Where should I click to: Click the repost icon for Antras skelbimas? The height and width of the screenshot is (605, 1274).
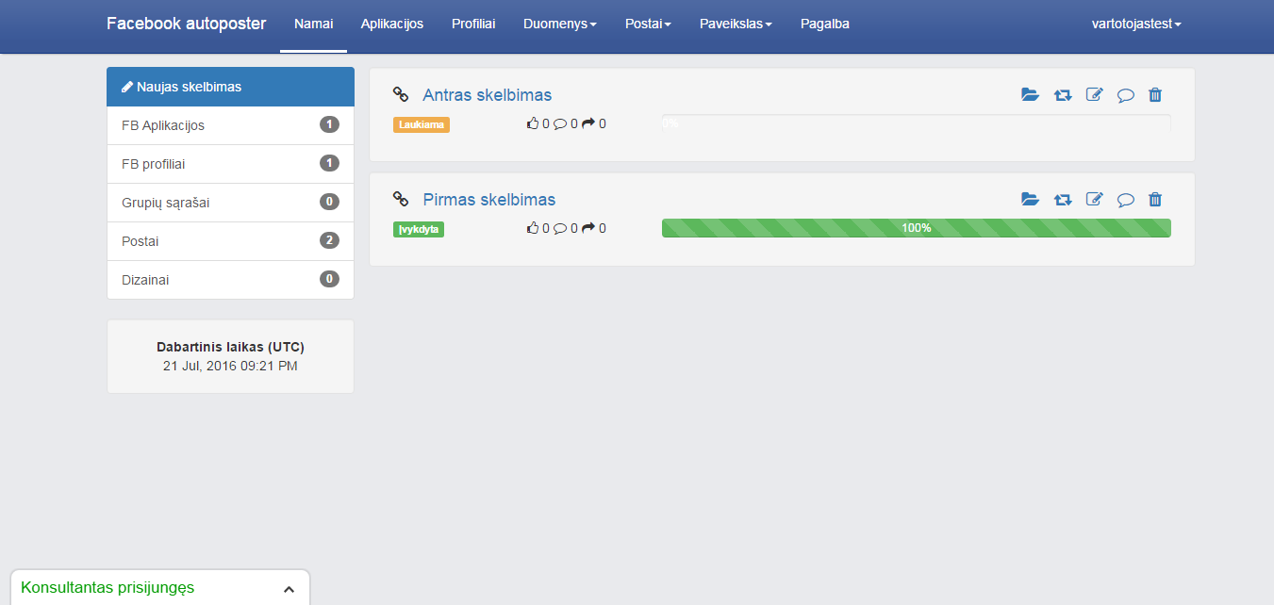click(x=1063, y=95)
